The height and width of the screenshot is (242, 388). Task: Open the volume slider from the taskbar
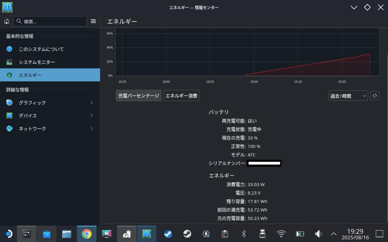318,233
